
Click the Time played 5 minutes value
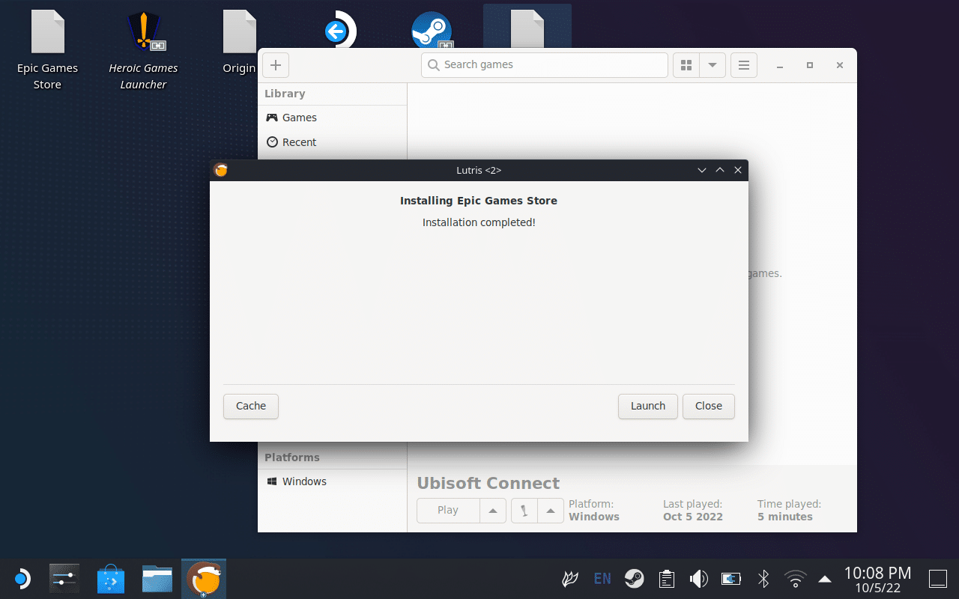point(785,517)
